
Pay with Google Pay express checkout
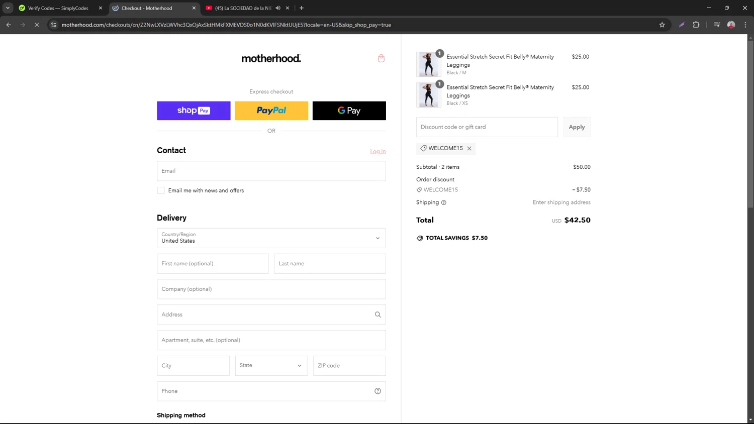(x=349, y=111)
